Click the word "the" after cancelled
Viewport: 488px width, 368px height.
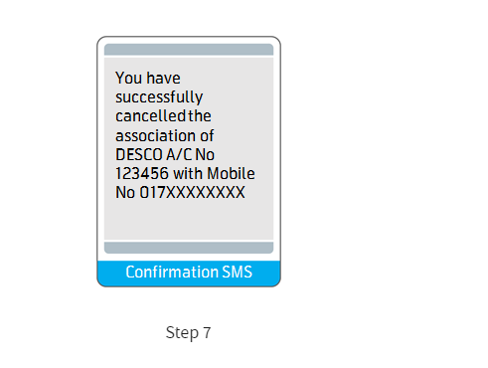point(200,116)
